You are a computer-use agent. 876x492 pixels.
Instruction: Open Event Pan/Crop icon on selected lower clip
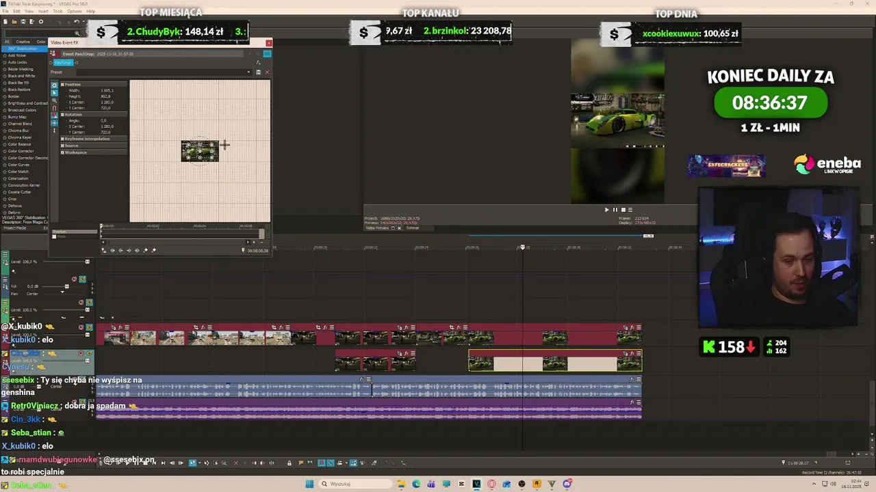coord(626,353)
